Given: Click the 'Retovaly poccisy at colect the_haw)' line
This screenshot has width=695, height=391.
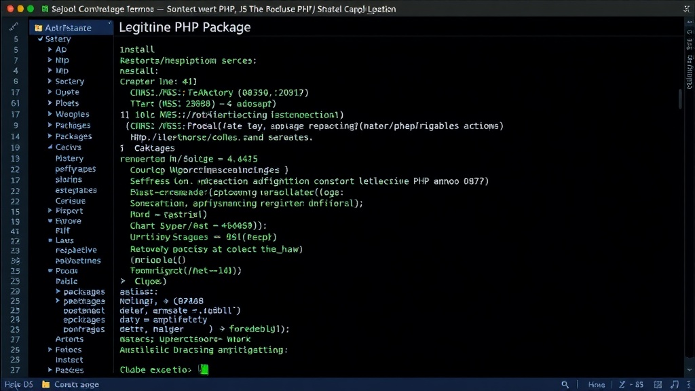Looking at the screenshot, I should point(217,249).
